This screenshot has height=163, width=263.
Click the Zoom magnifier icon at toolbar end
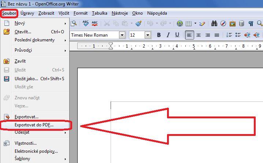[260, 23]
